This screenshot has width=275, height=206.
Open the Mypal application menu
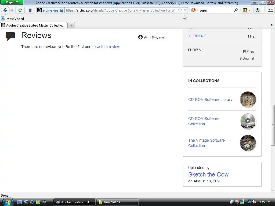point(12,2)
